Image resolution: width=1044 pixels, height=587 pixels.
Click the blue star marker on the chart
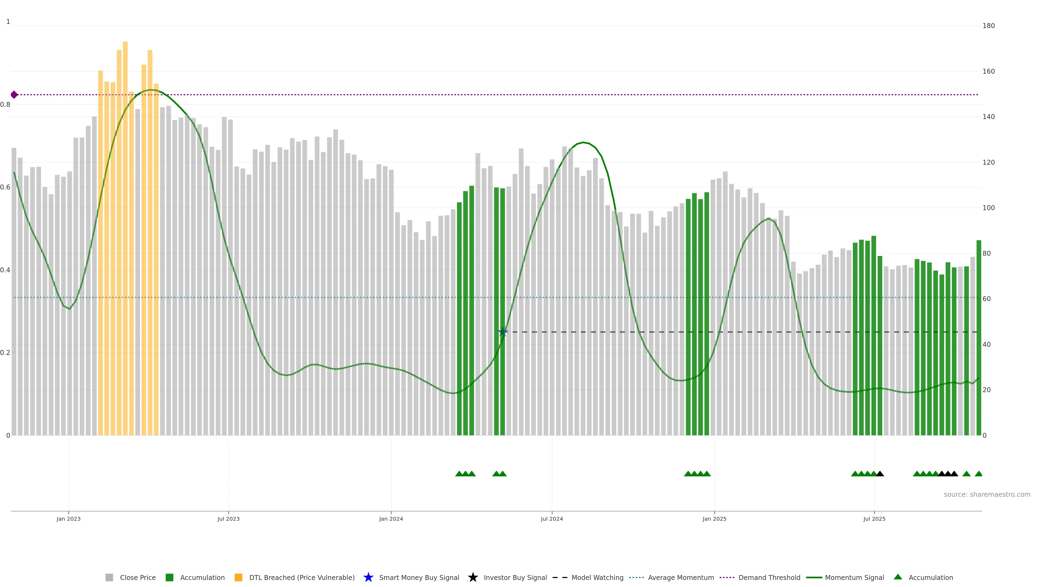[x=502, y=332]
